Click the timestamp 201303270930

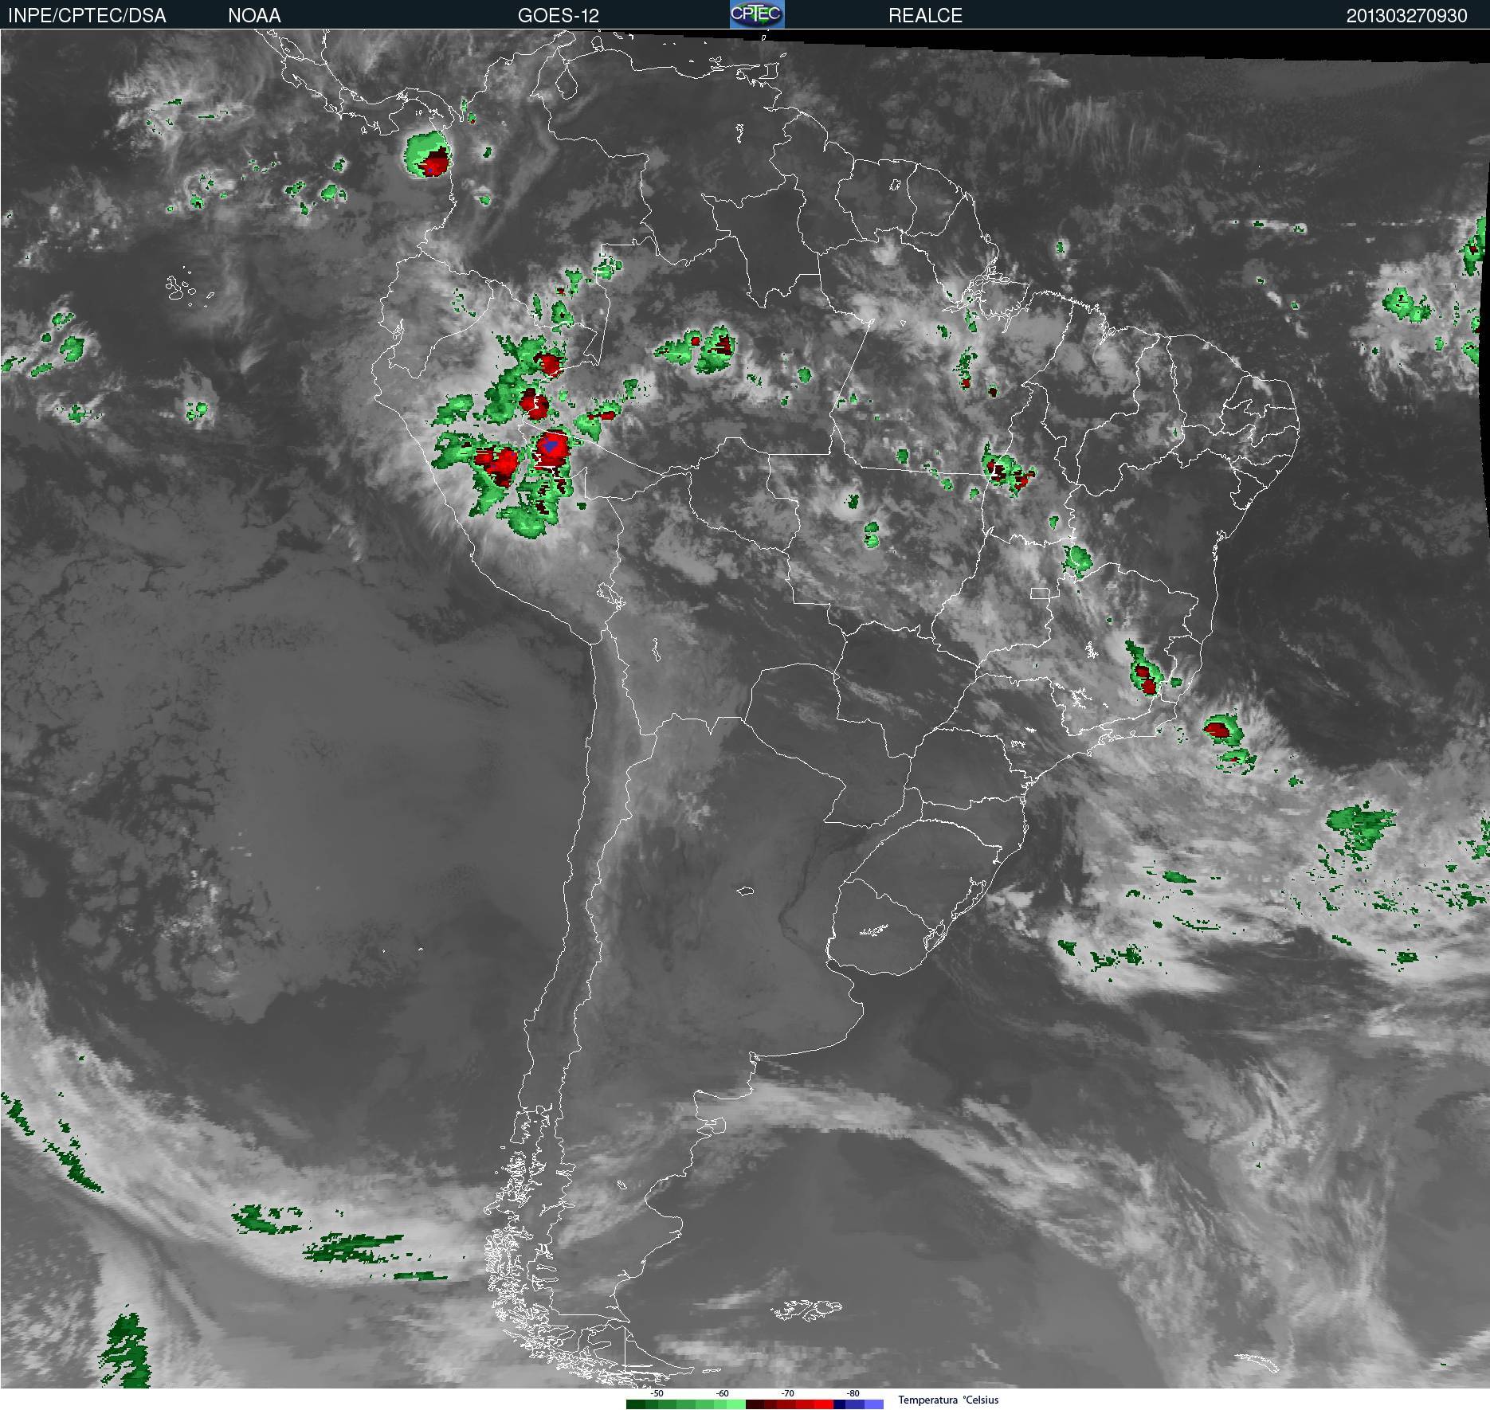(1406, 15)
